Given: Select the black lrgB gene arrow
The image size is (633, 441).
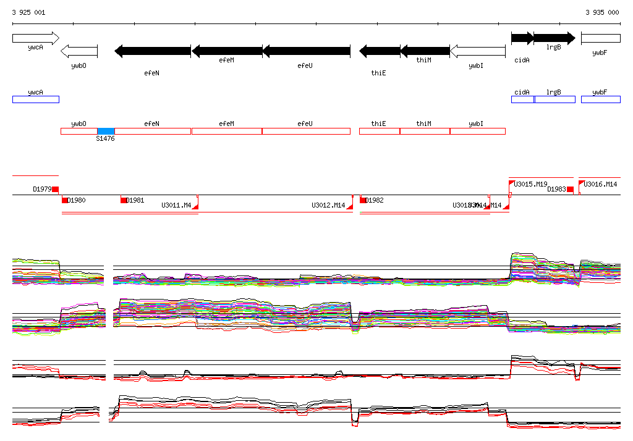Looking at the screenshot, I should click(x=554, y=38).
